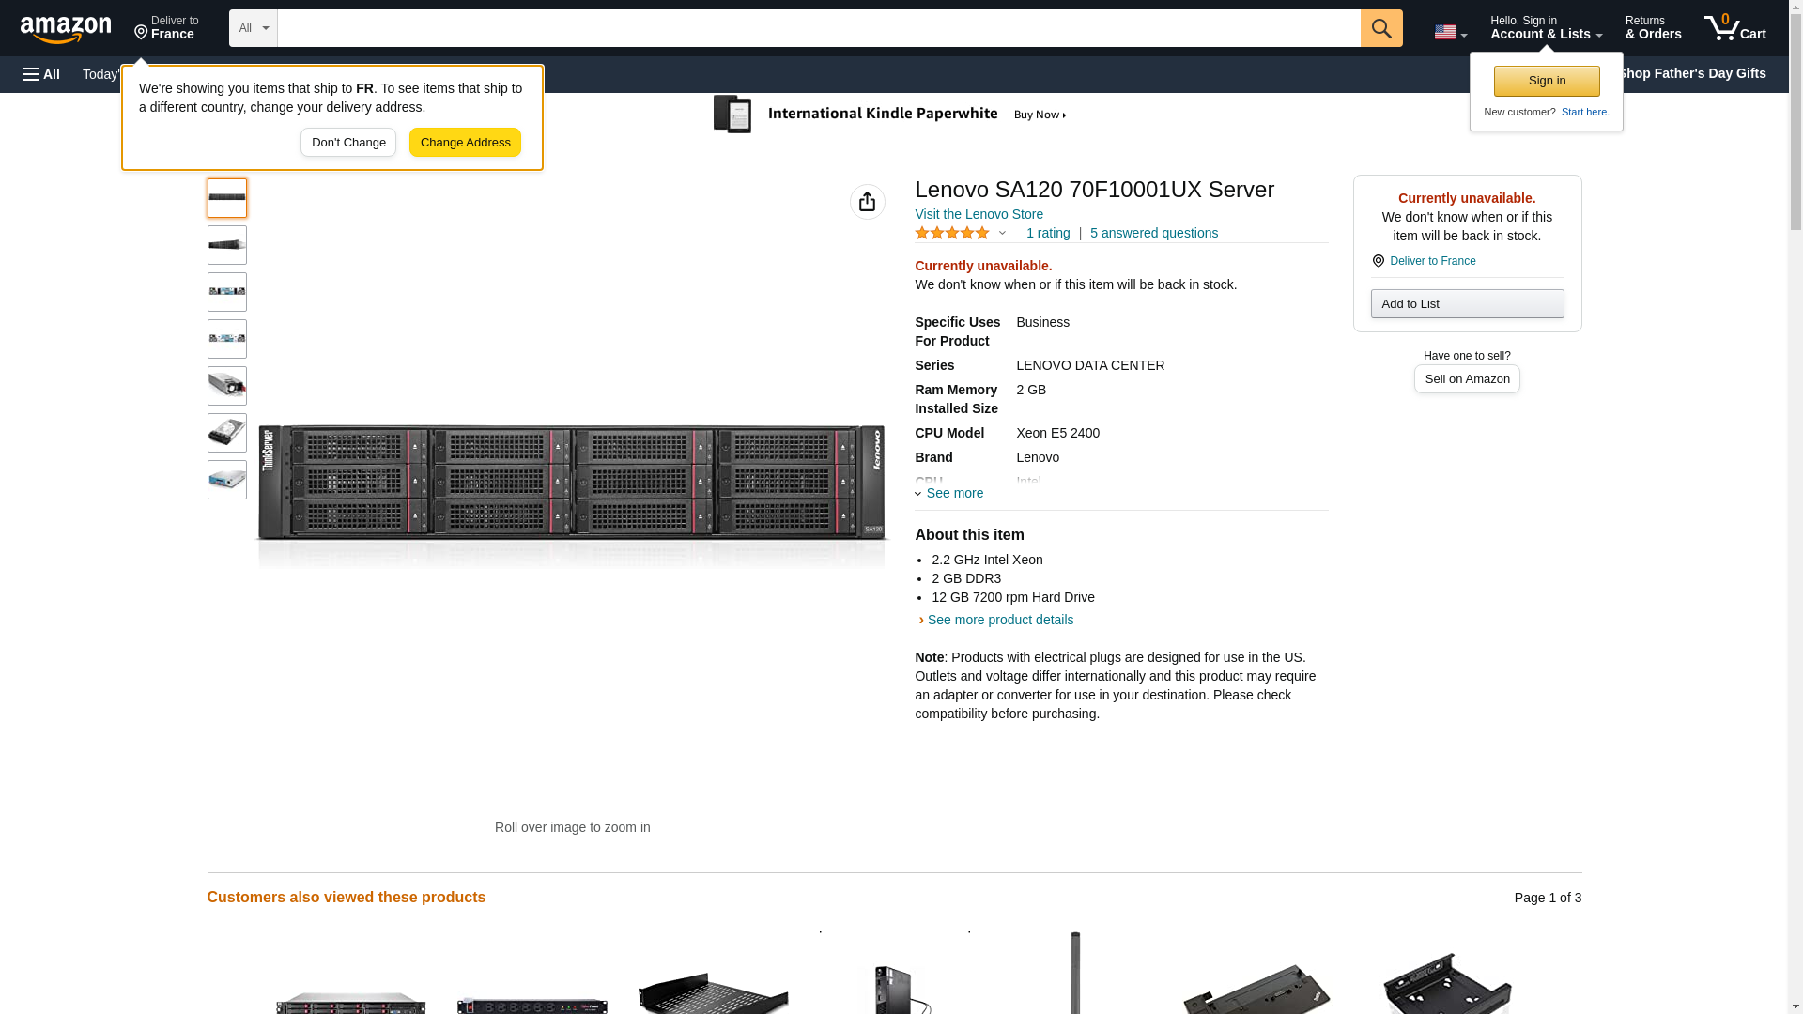Click the search magnifier button
1803x1014 pixels.
[1380, 28]
